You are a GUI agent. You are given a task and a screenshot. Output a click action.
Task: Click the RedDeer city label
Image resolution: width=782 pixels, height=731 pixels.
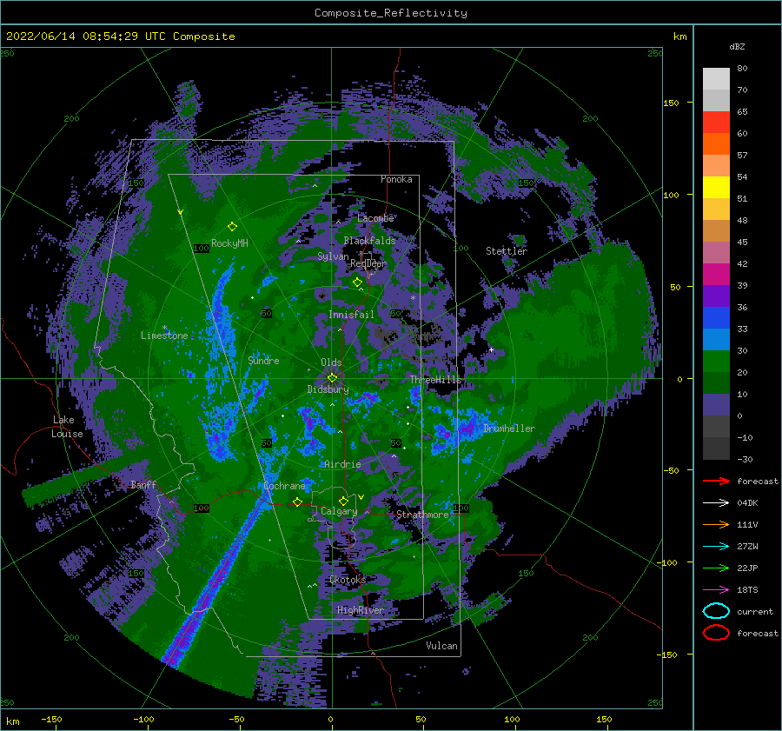pyautogui.click(x=368, y=263)
